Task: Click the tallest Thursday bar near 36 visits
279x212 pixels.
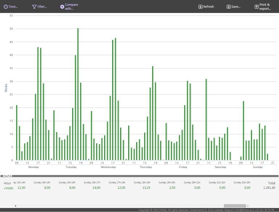Action: point(153,113)
